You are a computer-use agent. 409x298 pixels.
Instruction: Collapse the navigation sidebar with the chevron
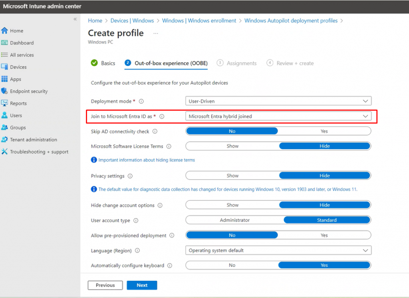[75, 18]
